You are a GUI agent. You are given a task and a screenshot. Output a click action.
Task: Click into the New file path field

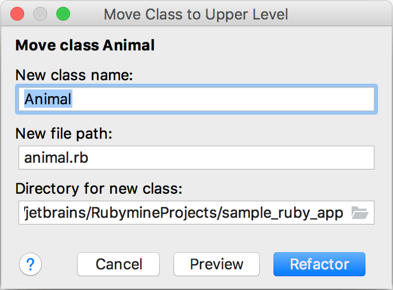click(x=196, y=158)
